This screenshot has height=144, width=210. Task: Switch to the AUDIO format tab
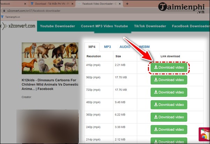[125, 47]
